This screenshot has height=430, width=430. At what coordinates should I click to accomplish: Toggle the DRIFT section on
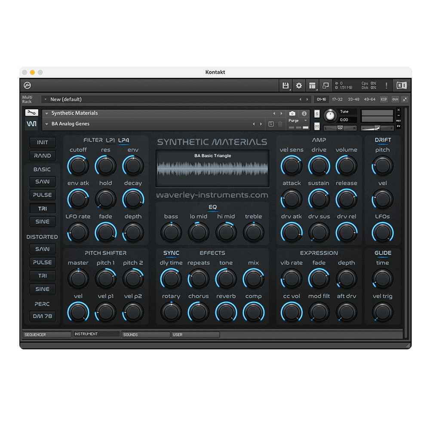tap(383, 140)
